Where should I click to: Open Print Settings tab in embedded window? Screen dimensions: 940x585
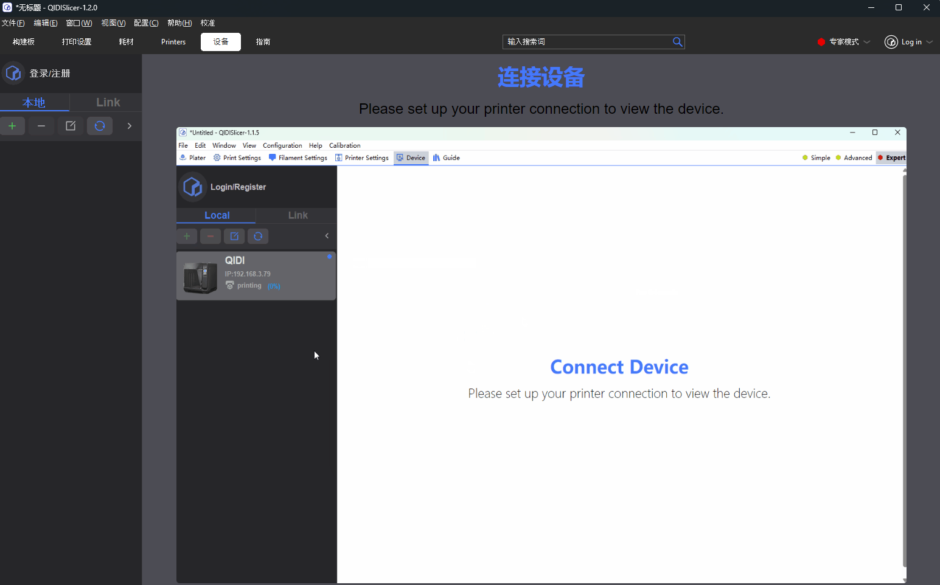point(237,157)
